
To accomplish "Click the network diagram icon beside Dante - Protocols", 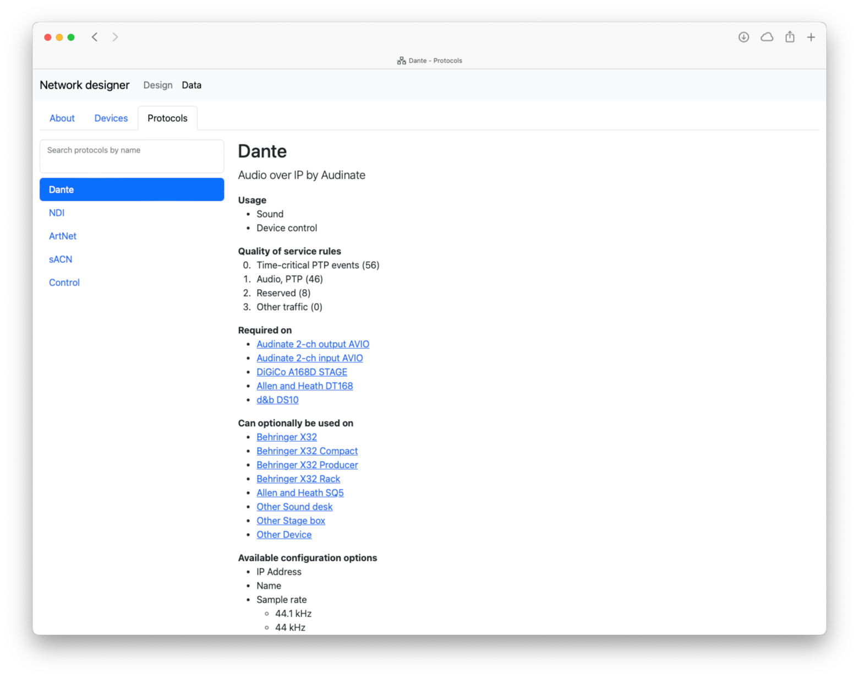I will [401, 60].
